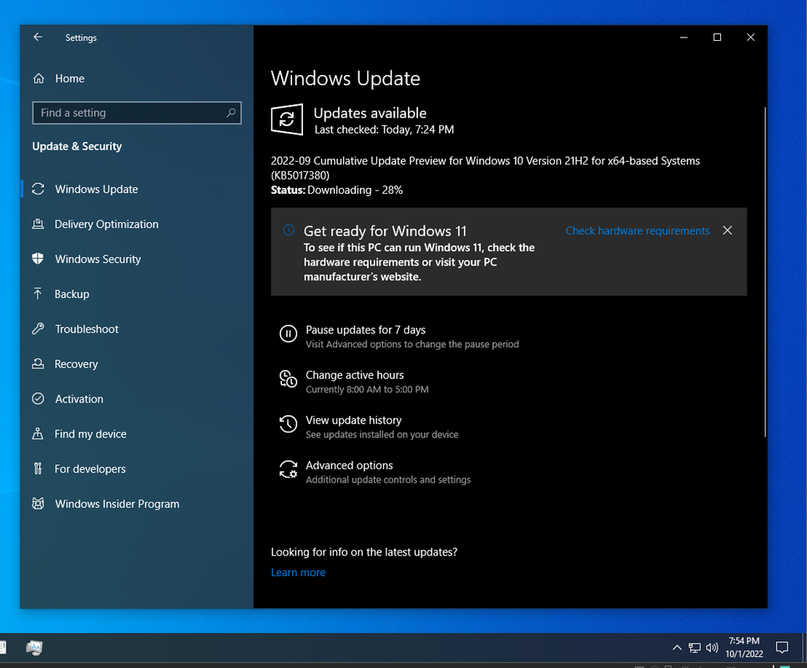Open the taskbar clock showing 7:54 PM
The width and height of the screenshot is (807, 668).
(744, 647)
